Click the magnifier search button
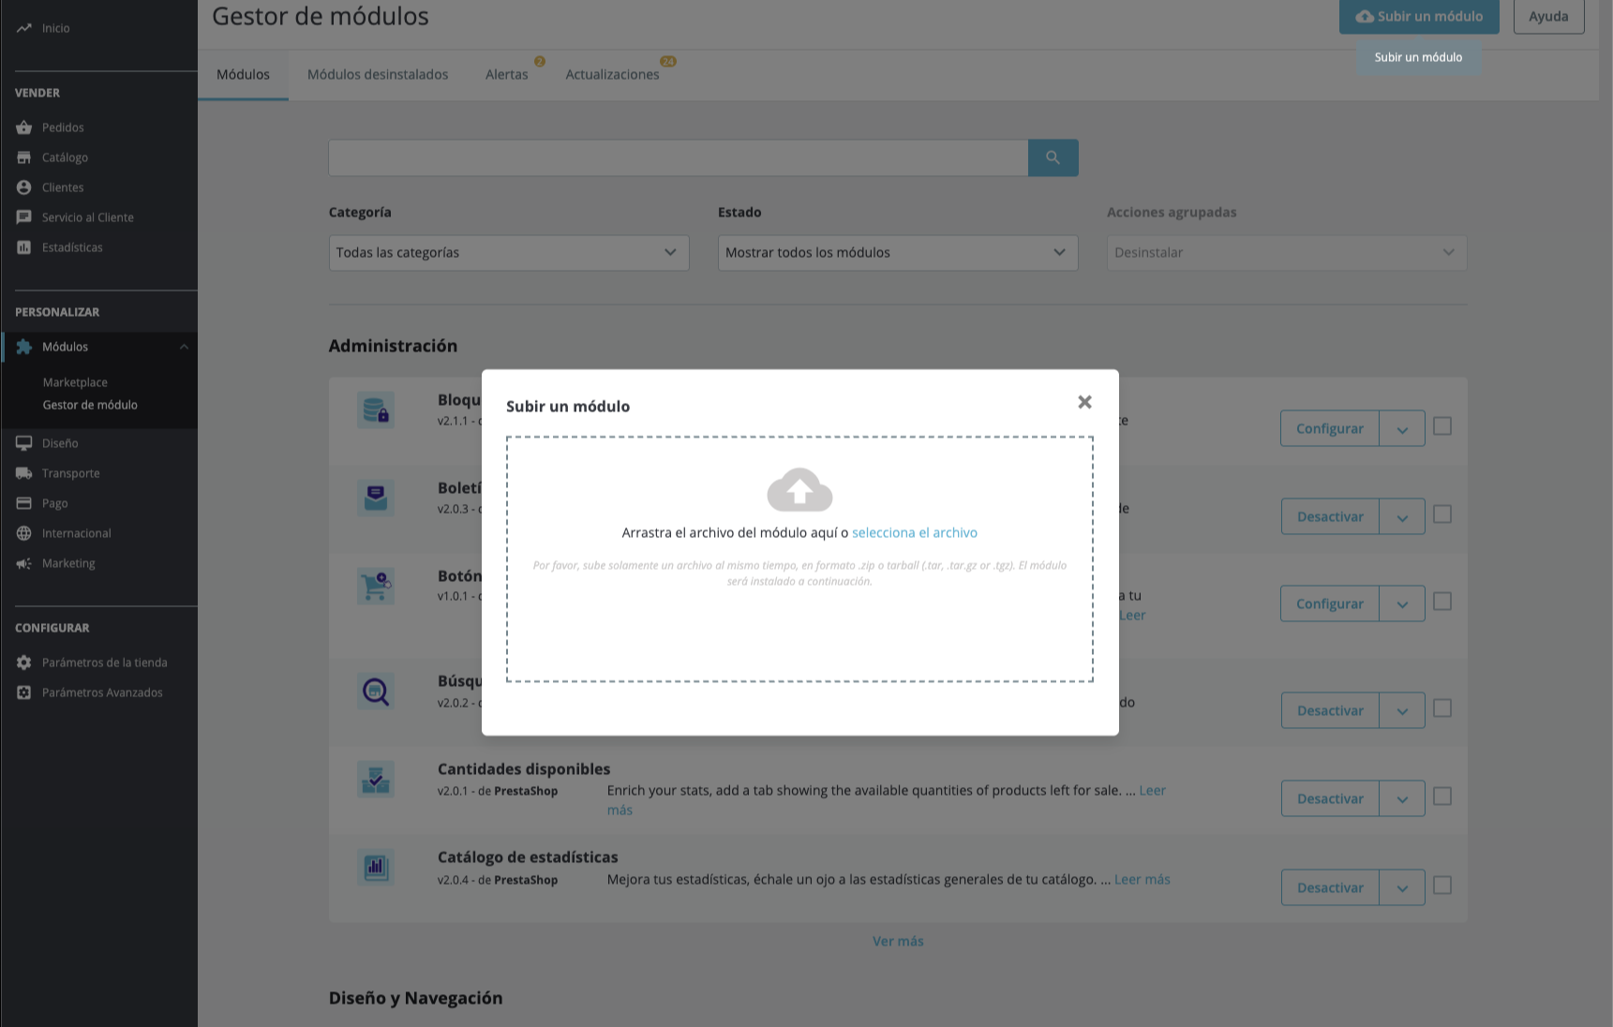This screenshot has width=1613, height=1027. 1053,157
